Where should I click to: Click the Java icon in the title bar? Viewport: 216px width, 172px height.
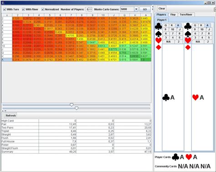click(x=3, y=3)
